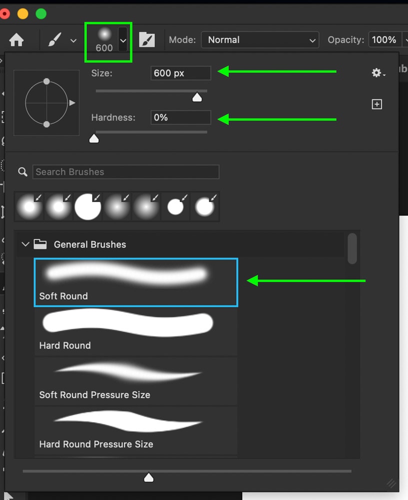The height and width of the screenshot is (500, 408).
Task: Select the fourth recent faint soft brush
Action: 117,206
